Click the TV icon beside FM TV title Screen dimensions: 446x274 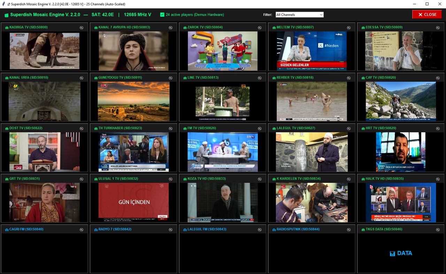pos(185,128)
